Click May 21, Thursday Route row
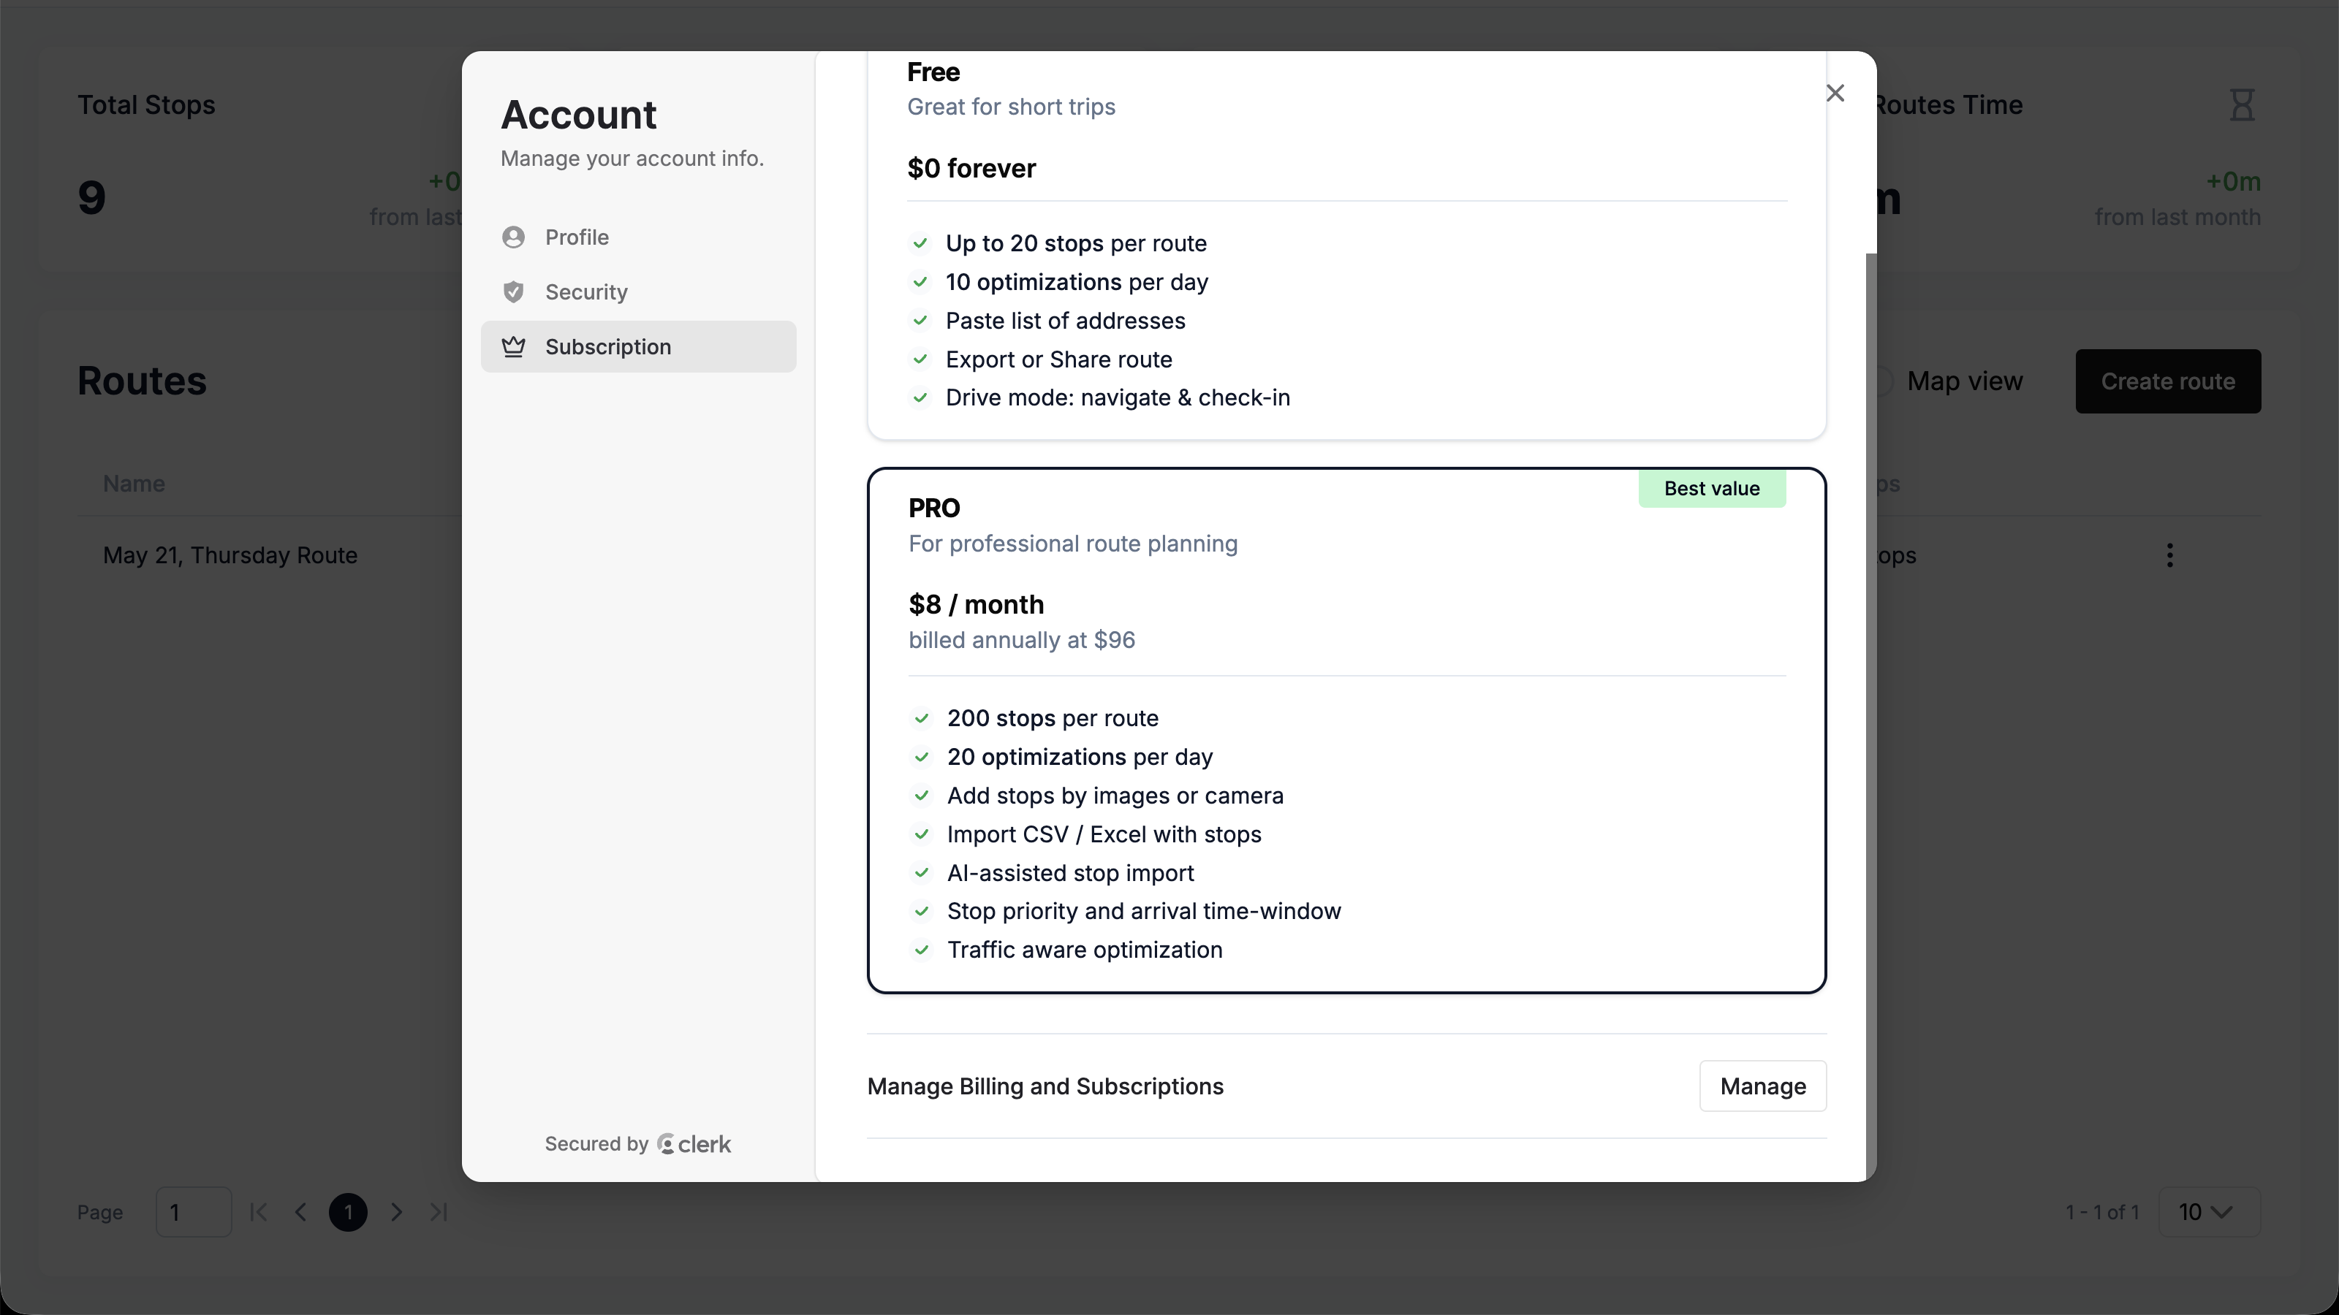Viewport: 2339px width, 1315px height. [x=230, y=555]
